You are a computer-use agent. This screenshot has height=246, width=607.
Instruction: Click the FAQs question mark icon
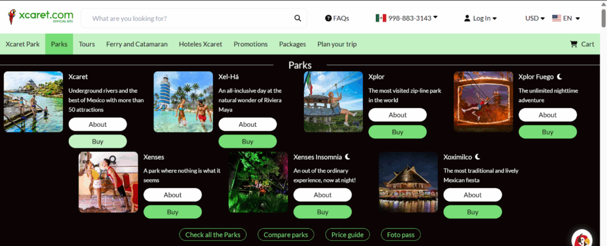click(x=328, y=18)
